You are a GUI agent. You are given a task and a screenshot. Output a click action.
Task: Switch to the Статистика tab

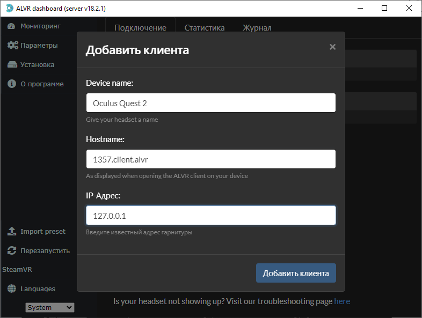[205, 28]
